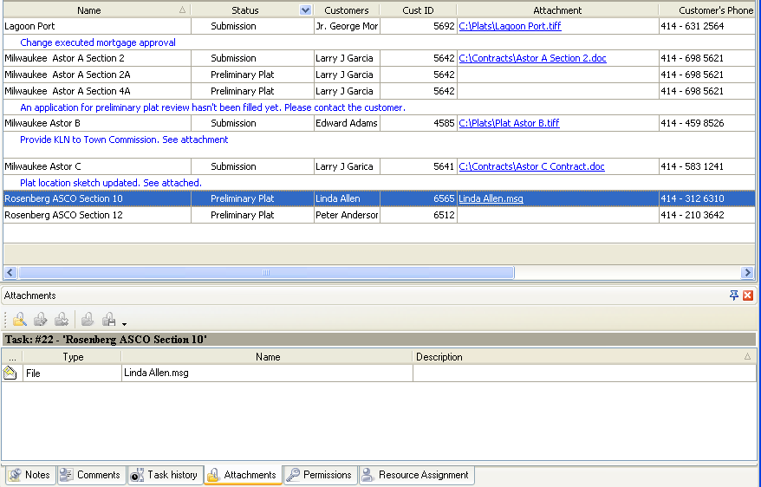Close the Attachments panel
Viewport: 761px width, 487px height.
pos(748,295)
